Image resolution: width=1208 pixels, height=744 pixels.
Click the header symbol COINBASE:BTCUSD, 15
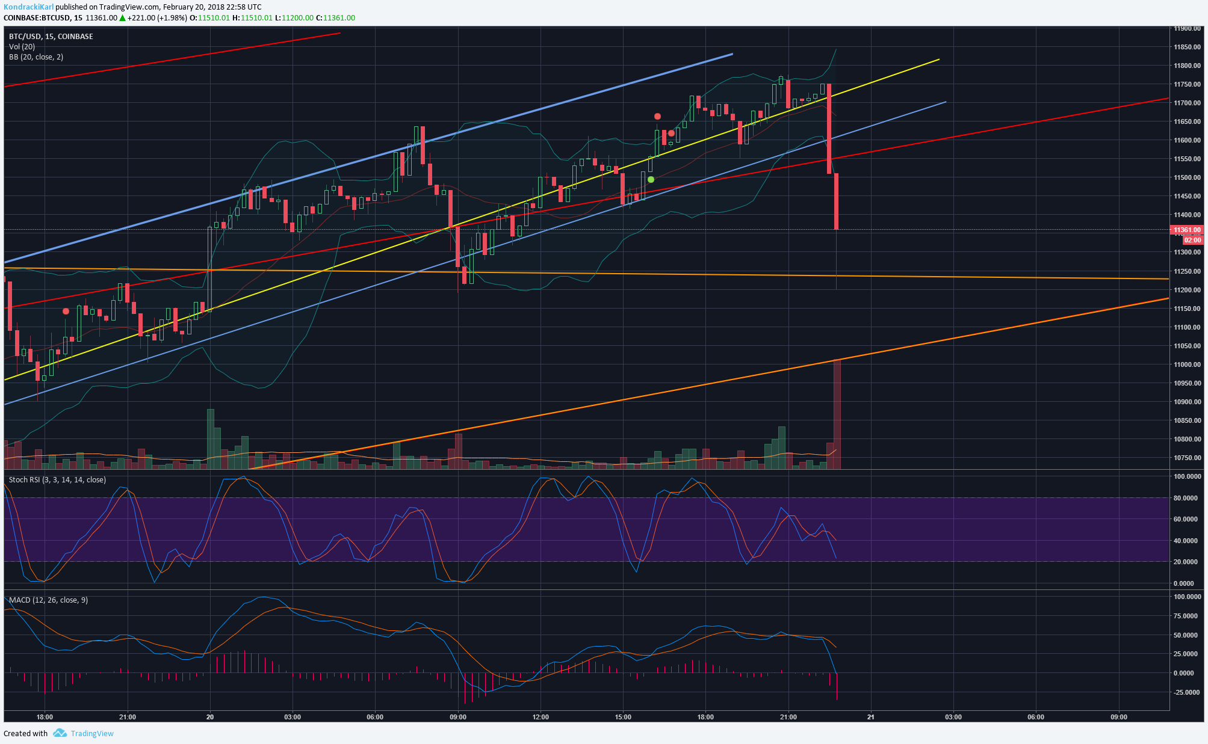click(44, 18)
